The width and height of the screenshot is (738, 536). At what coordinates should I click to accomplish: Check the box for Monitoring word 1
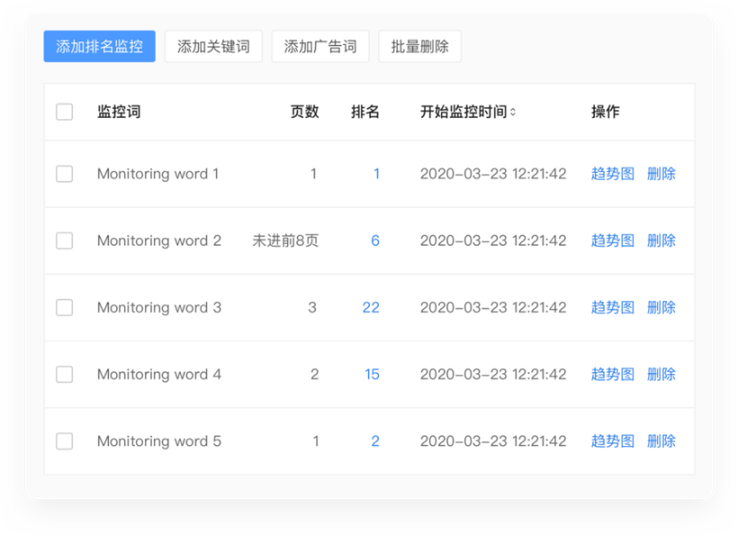point(65,174)
